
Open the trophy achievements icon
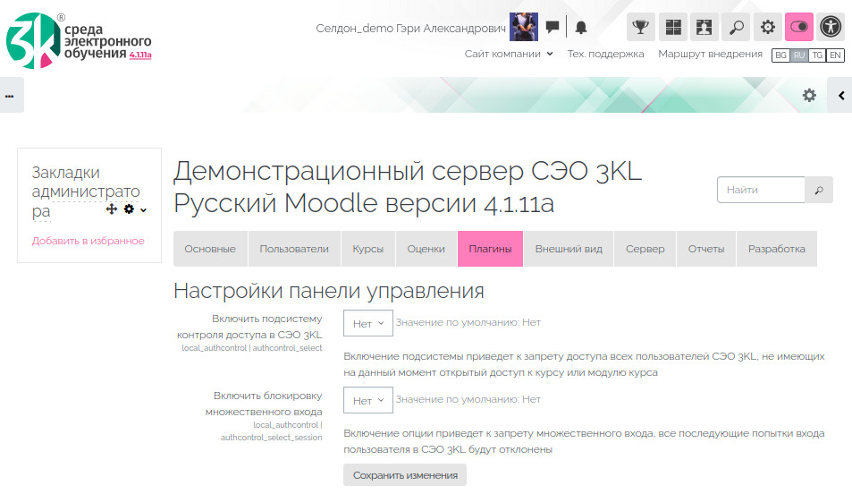(641, 27)
